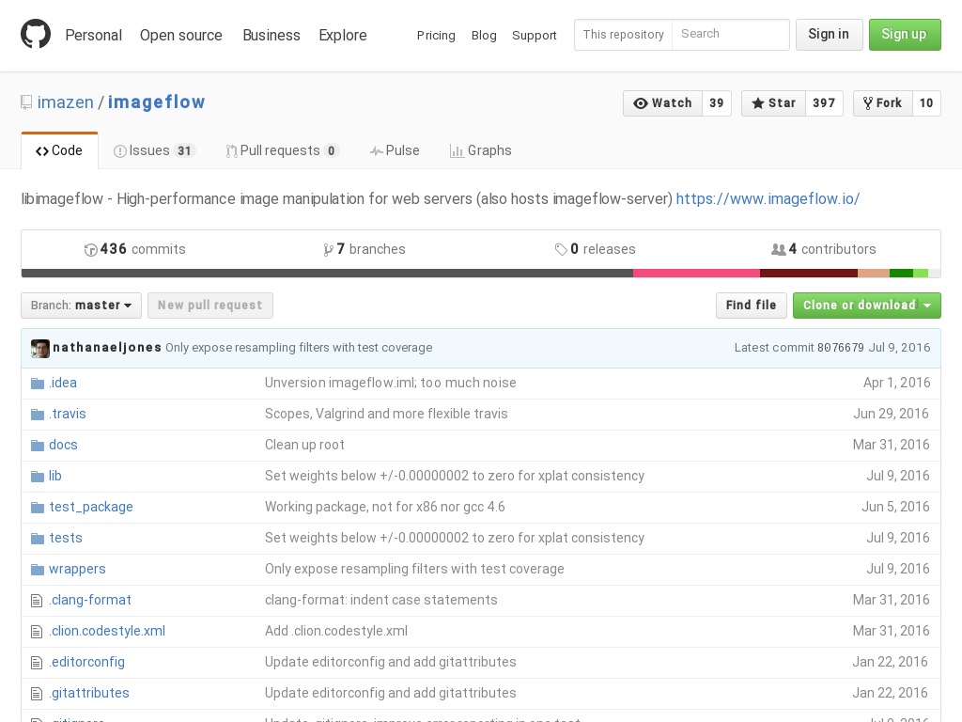The image size is (962, 722).
Task: Open the GitHub Octocat logo homepage
Action: pos(36,34)
